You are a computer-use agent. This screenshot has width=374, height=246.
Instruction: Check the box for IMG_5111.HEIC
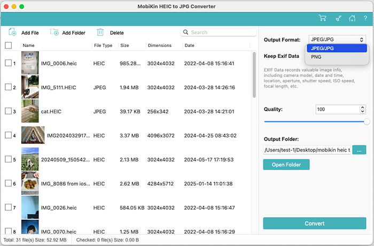click(9, 87)
